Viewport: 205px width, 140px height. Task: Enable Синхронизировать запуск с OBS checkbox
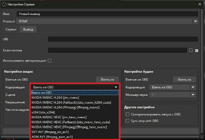(128, 114)
